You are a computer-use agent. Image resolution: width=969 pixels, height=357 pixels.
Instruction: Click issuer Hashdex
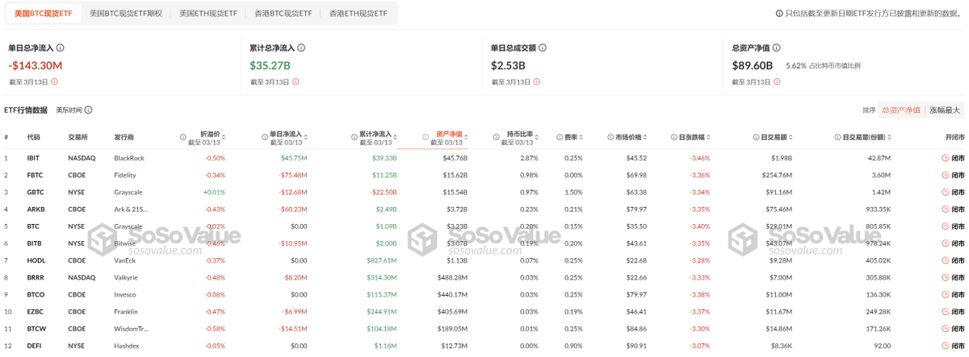click(126, 346)
